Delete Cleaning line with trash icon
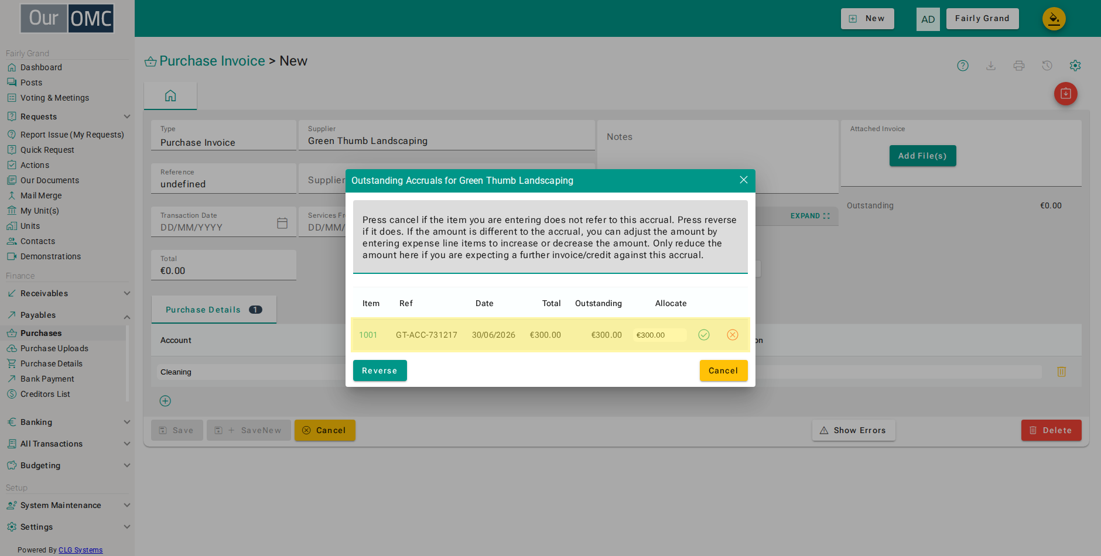The width and height of the screenshot is (1101, 556). click(1062, 372)
